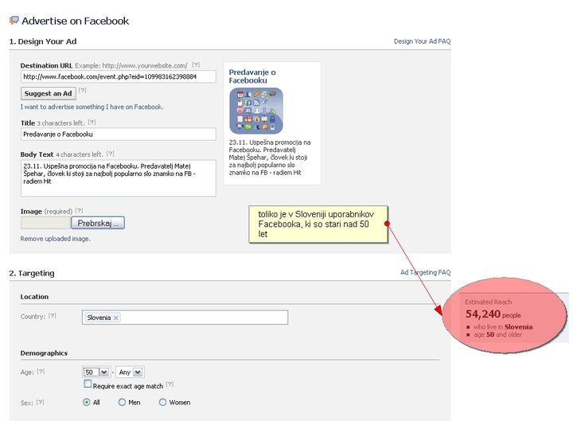The image size is (573, 421).
Task: Open help for Destination URL field
Action: coord(196,64)
